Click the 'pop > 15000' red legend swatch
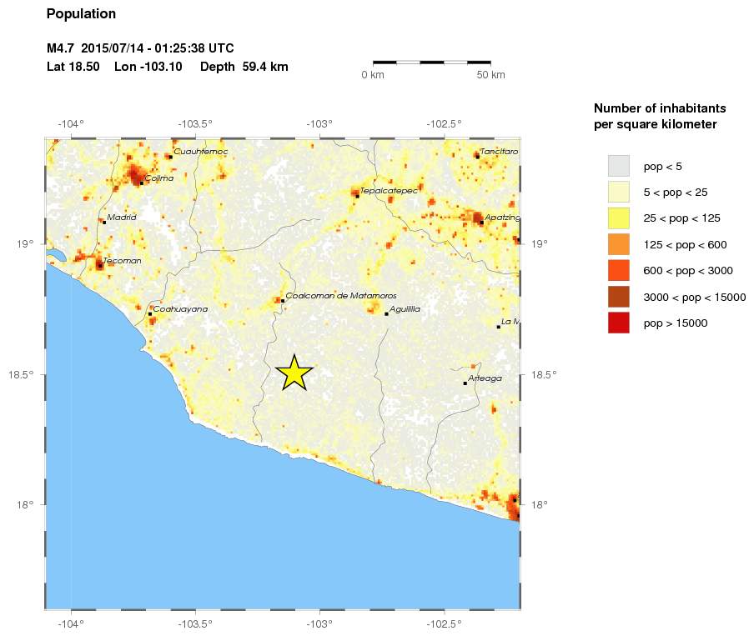This screenshot has width=754, height=636. click(x=618, y=323)
